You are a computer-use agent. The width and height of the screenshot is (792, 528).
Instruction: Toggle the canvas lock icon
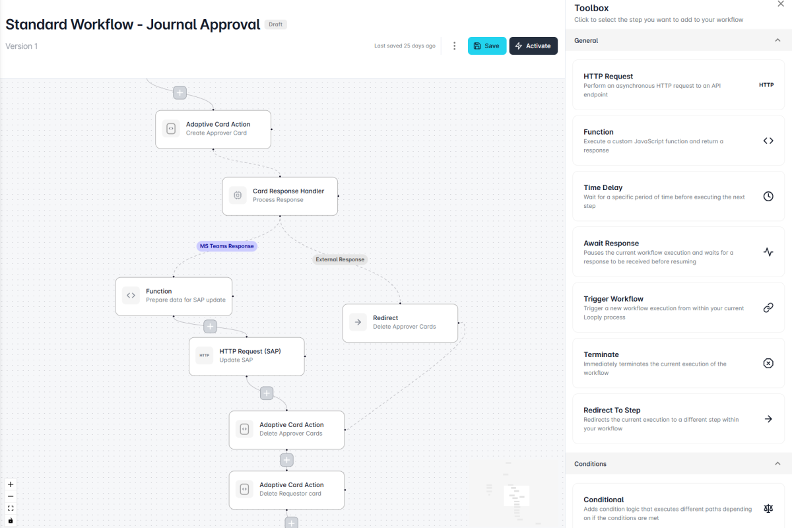(x=11, y=521)
